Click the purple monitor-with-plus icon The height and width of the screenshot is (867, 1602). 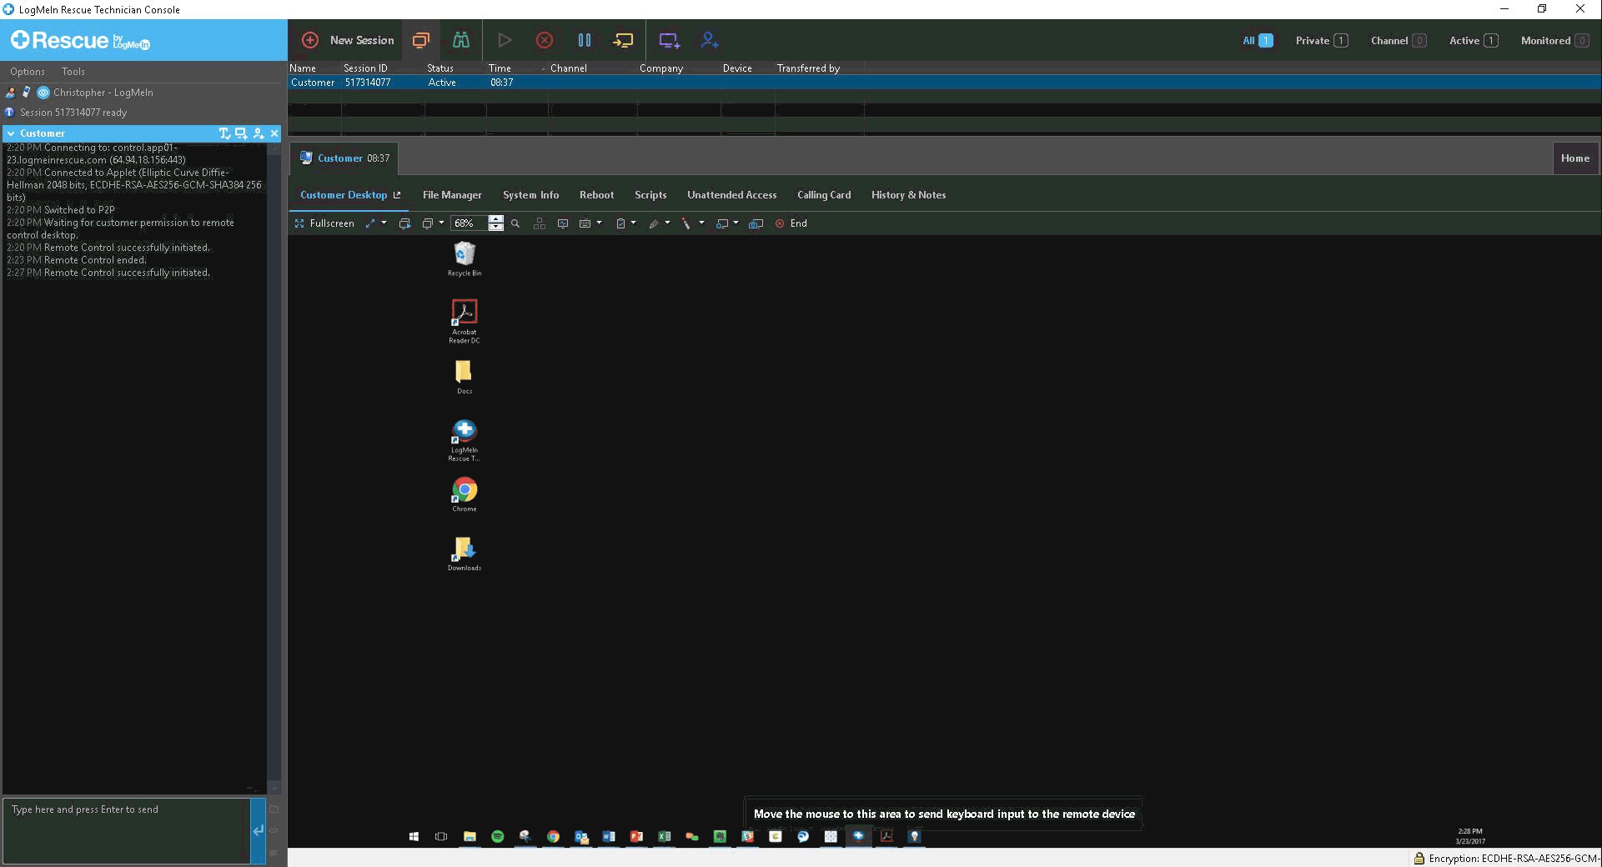click(669, 40)
